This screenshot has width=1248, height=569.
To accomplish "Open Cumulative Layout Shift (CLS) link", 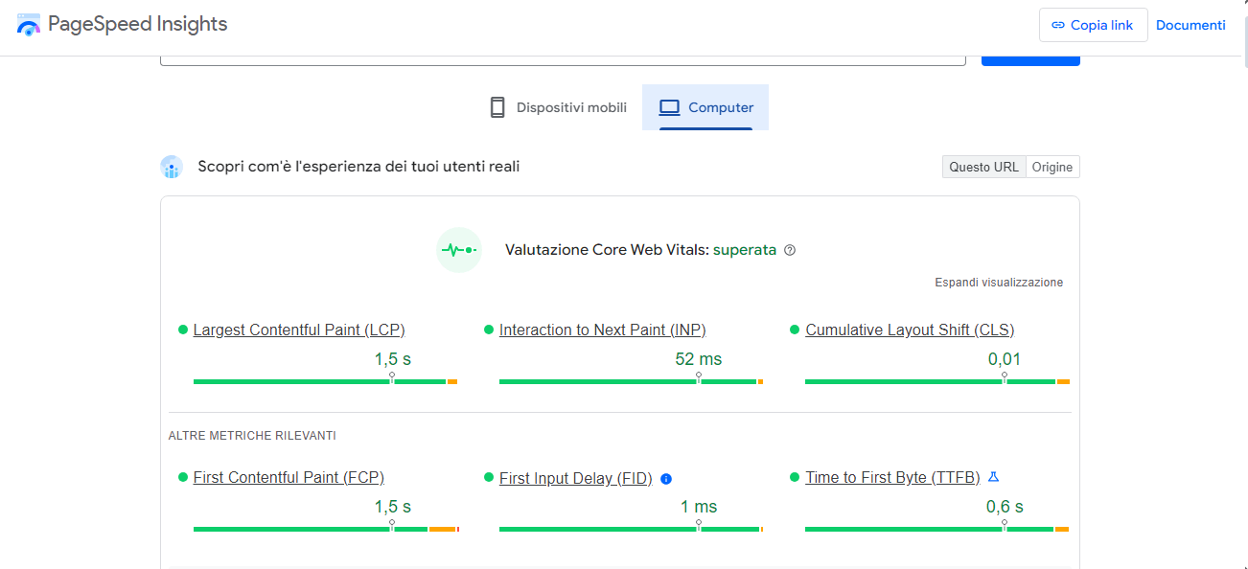I will (x=910, y=330).
